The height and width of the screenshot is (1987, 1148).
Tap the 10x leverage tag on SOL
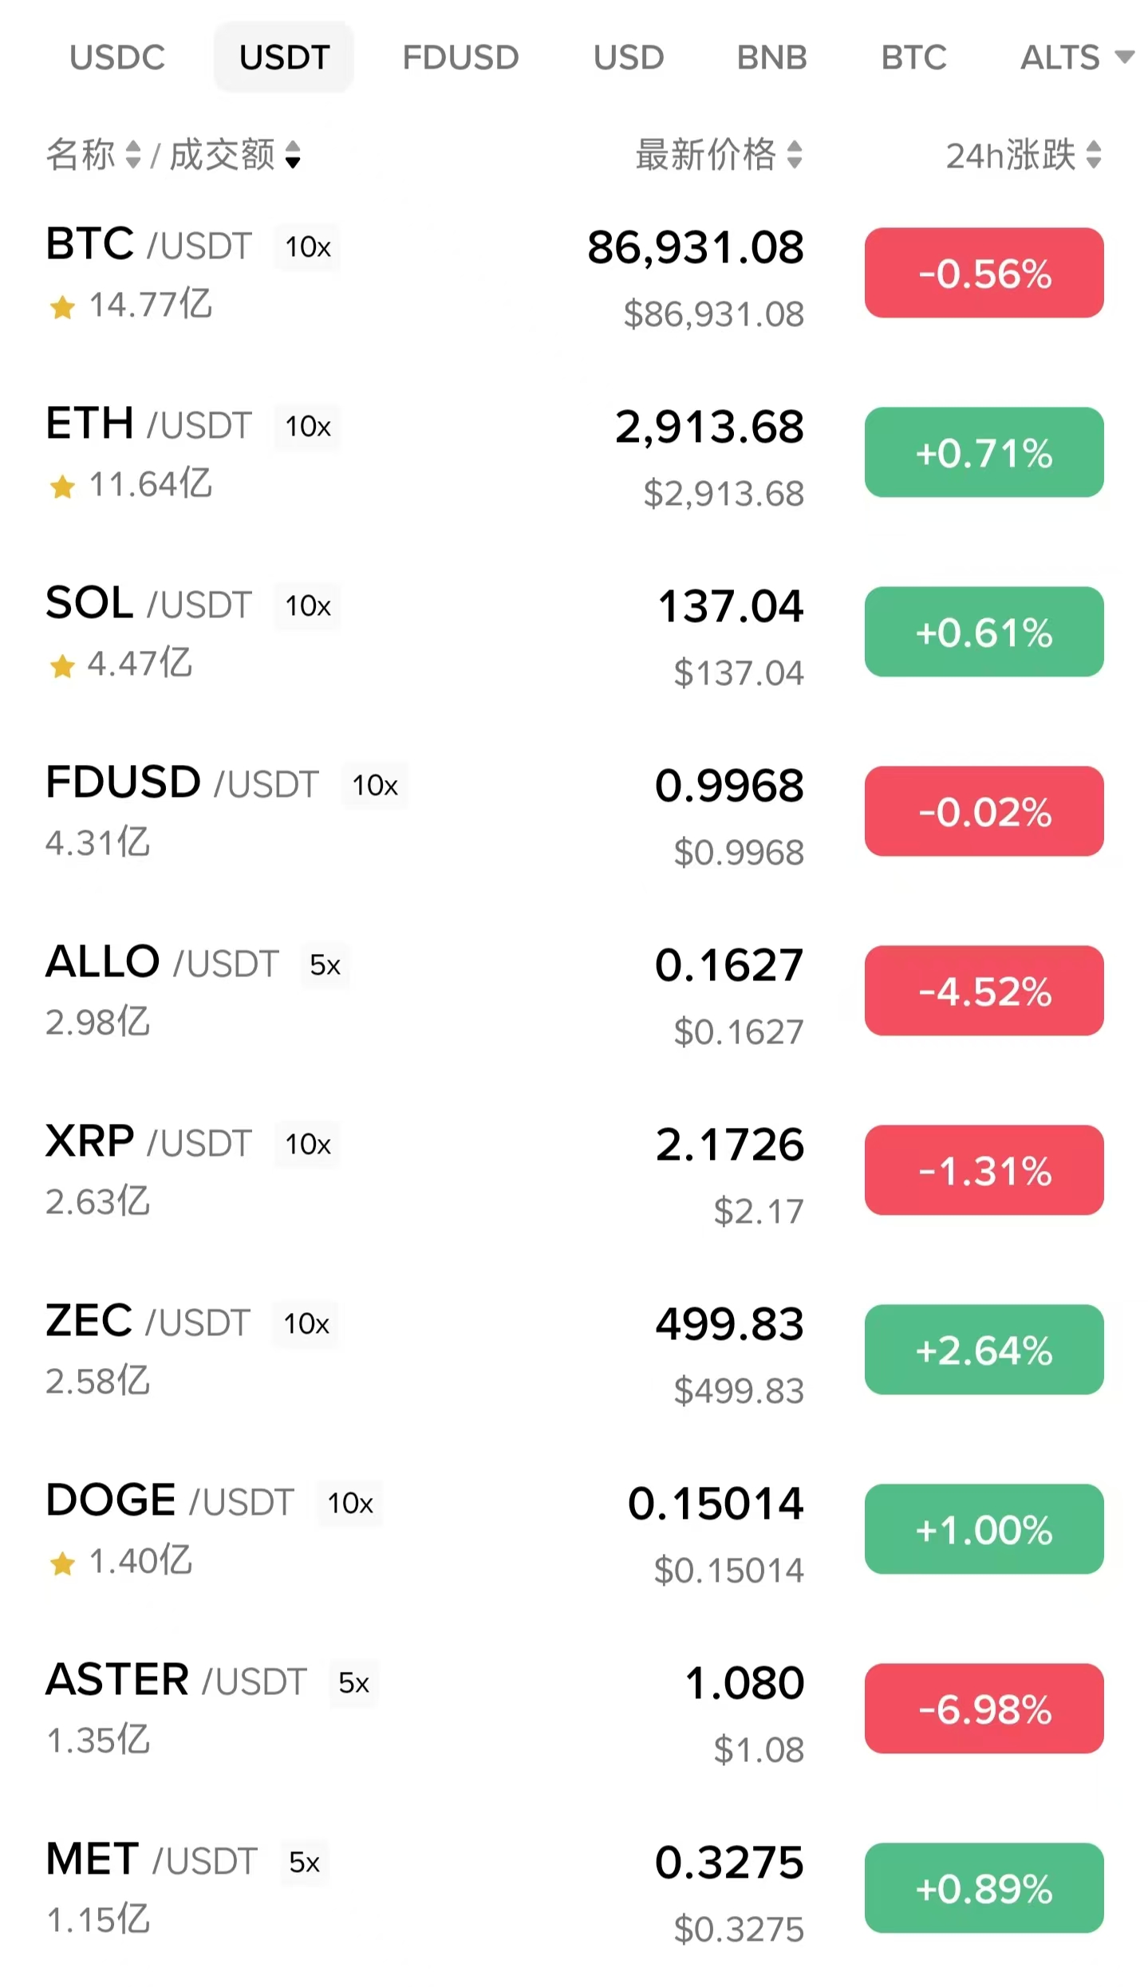pos(307,606)
